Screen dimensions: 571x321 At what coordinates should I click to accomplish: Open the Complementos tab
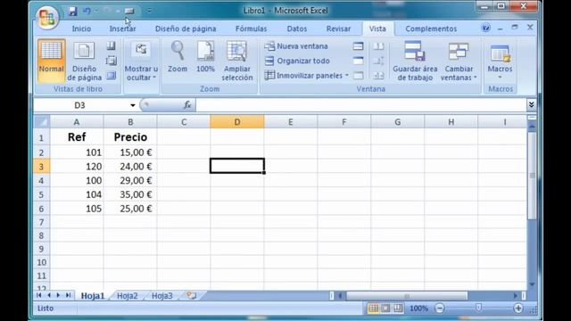(431, 29)
